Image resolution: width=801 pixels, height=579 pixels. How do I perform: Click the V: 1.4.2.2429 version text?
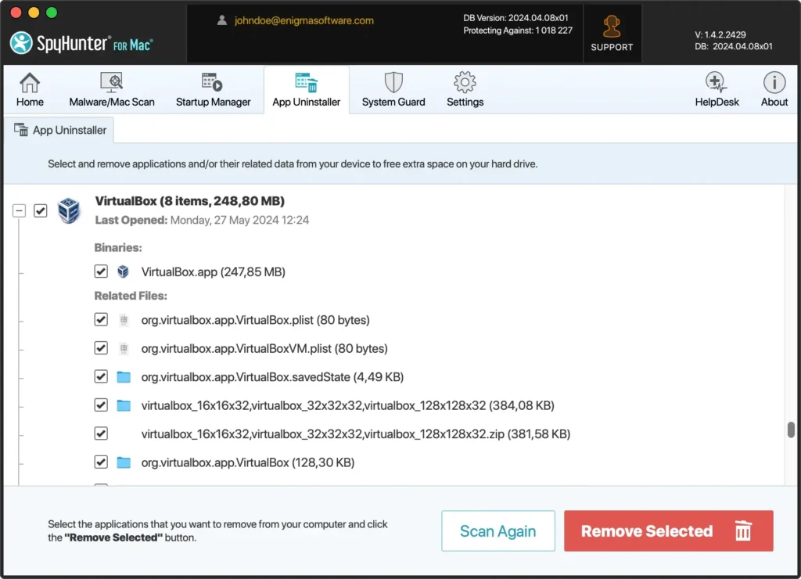720,34
